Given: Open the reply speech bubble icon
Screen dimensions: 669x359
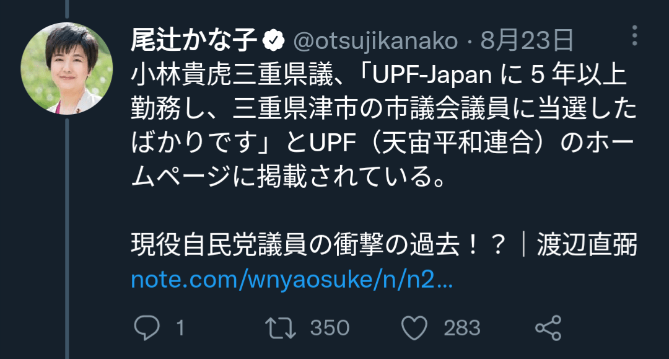Looking at the screenshot, I should 147,327.
